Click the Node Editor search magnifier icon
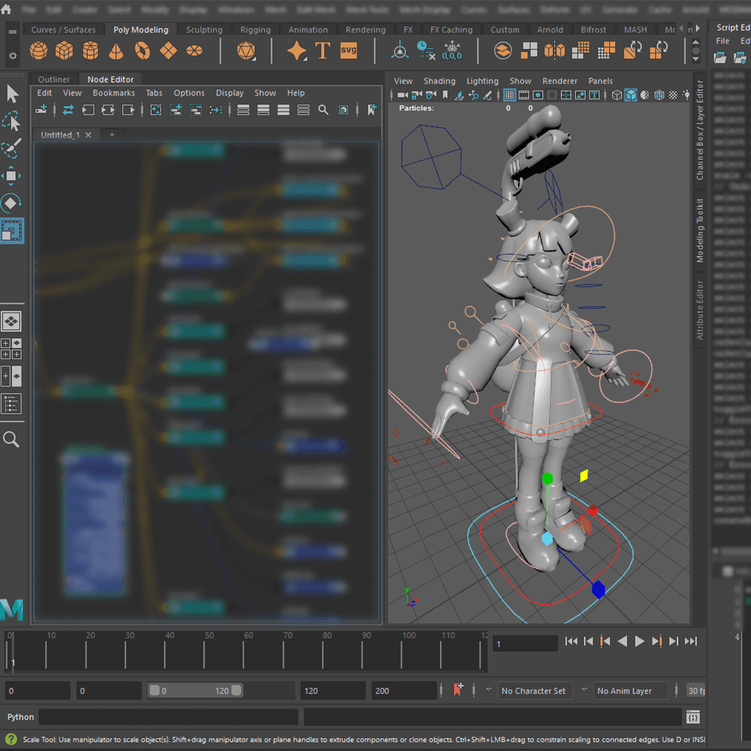751x751 pixels. click(x=323, y=110)
